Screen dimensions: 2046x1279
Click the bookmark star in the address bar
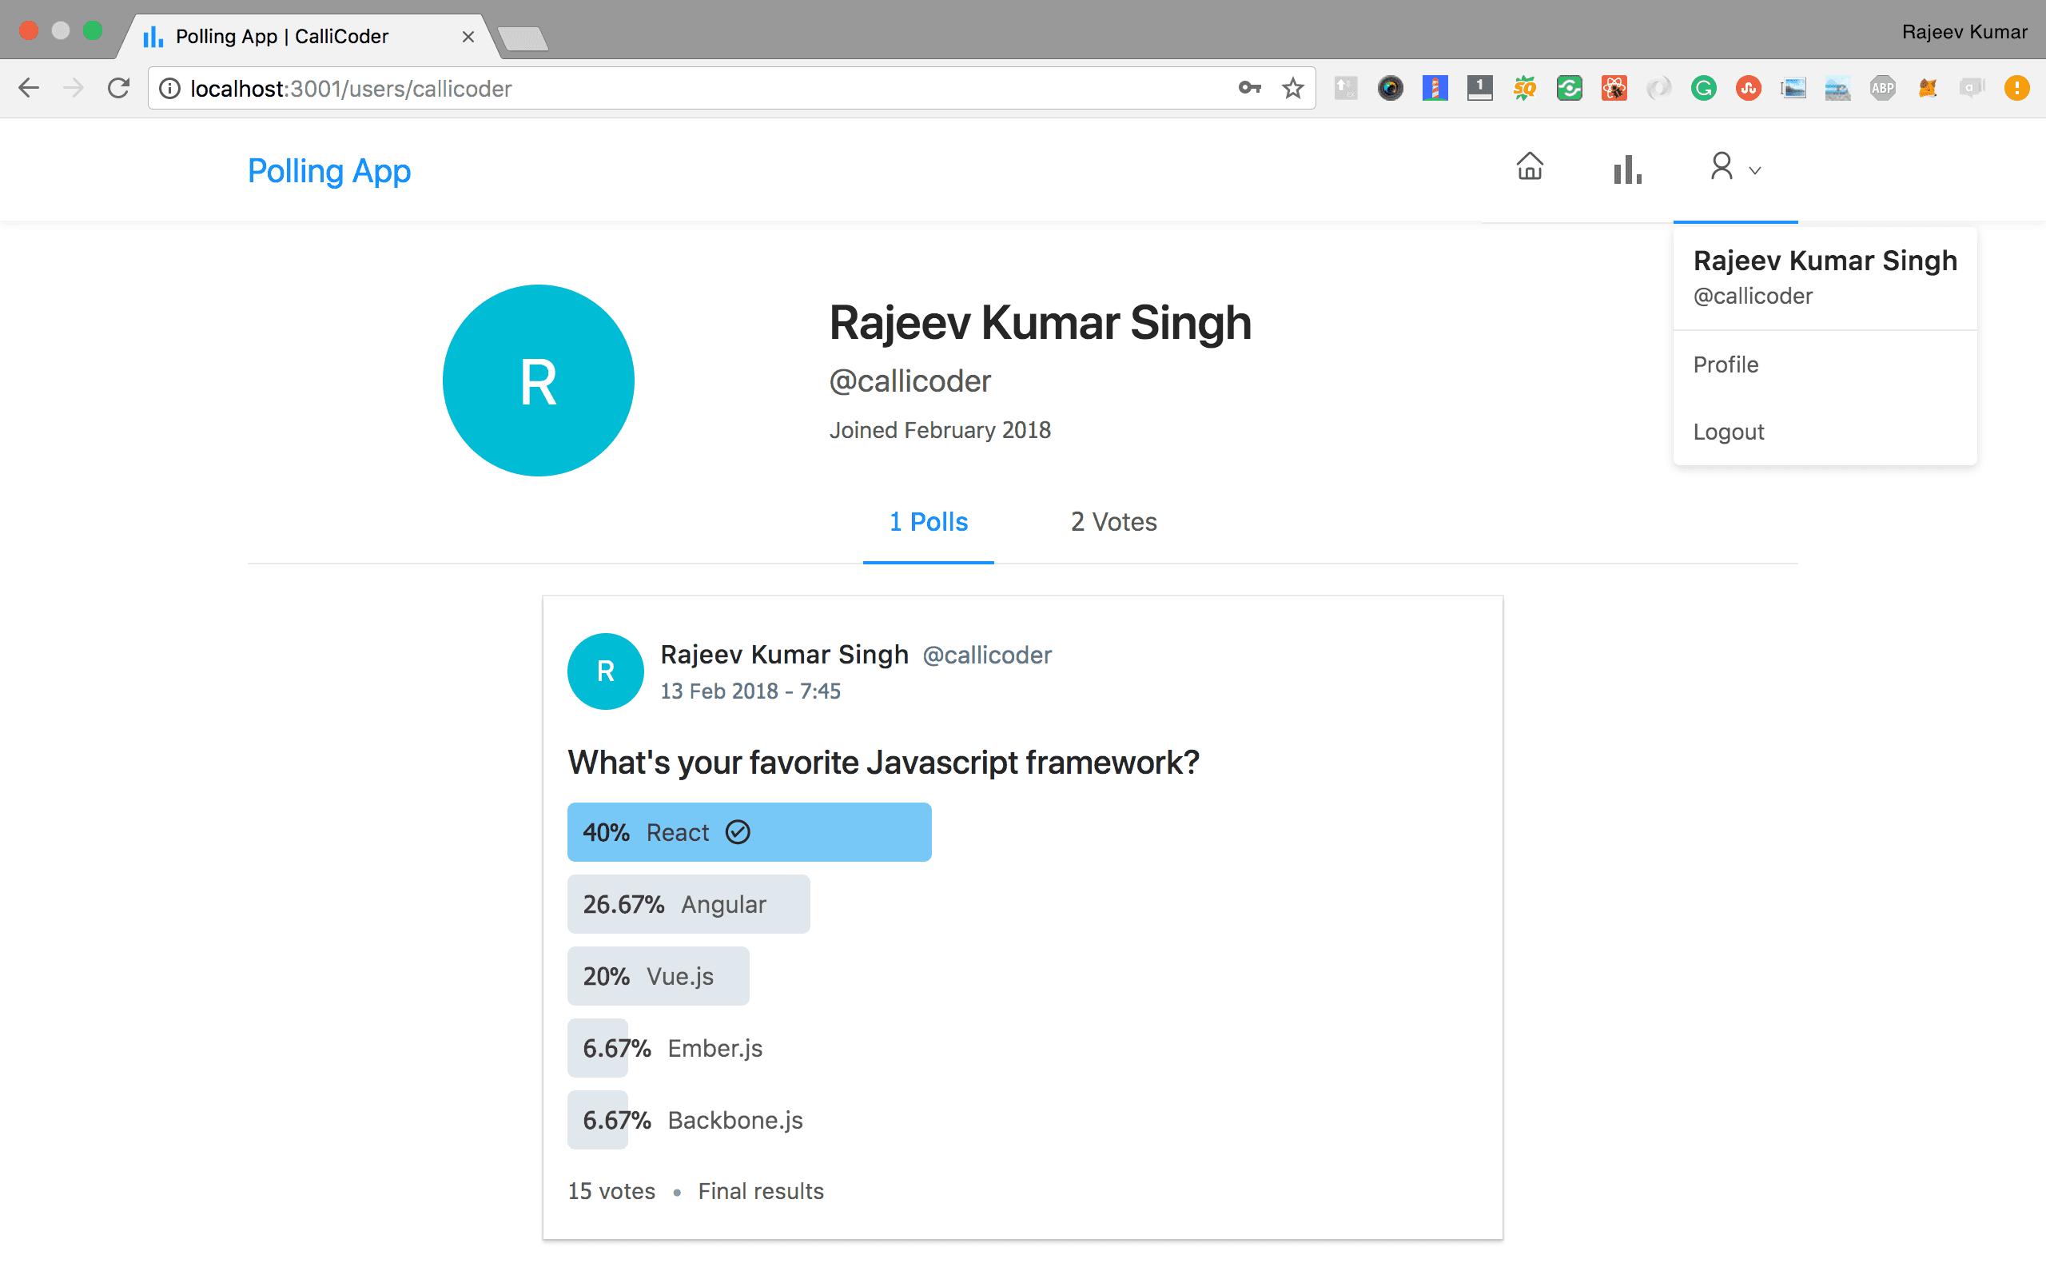tap(1292, 88)
